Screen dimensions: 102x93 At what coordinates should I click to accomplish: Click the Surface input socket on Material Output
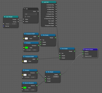click(83, 51)
